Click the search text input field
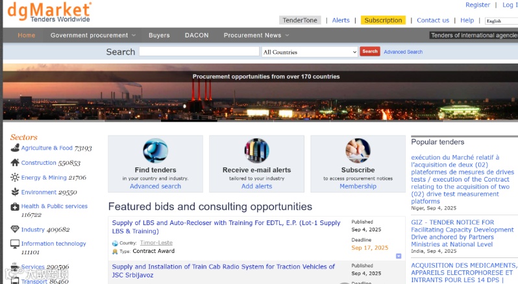 coord(199,51)
